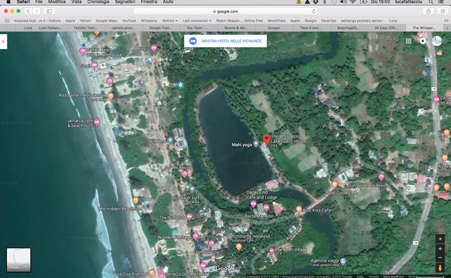Click the Safari share button
Viewport: 451px width, 278px height.
click(428, 11)
